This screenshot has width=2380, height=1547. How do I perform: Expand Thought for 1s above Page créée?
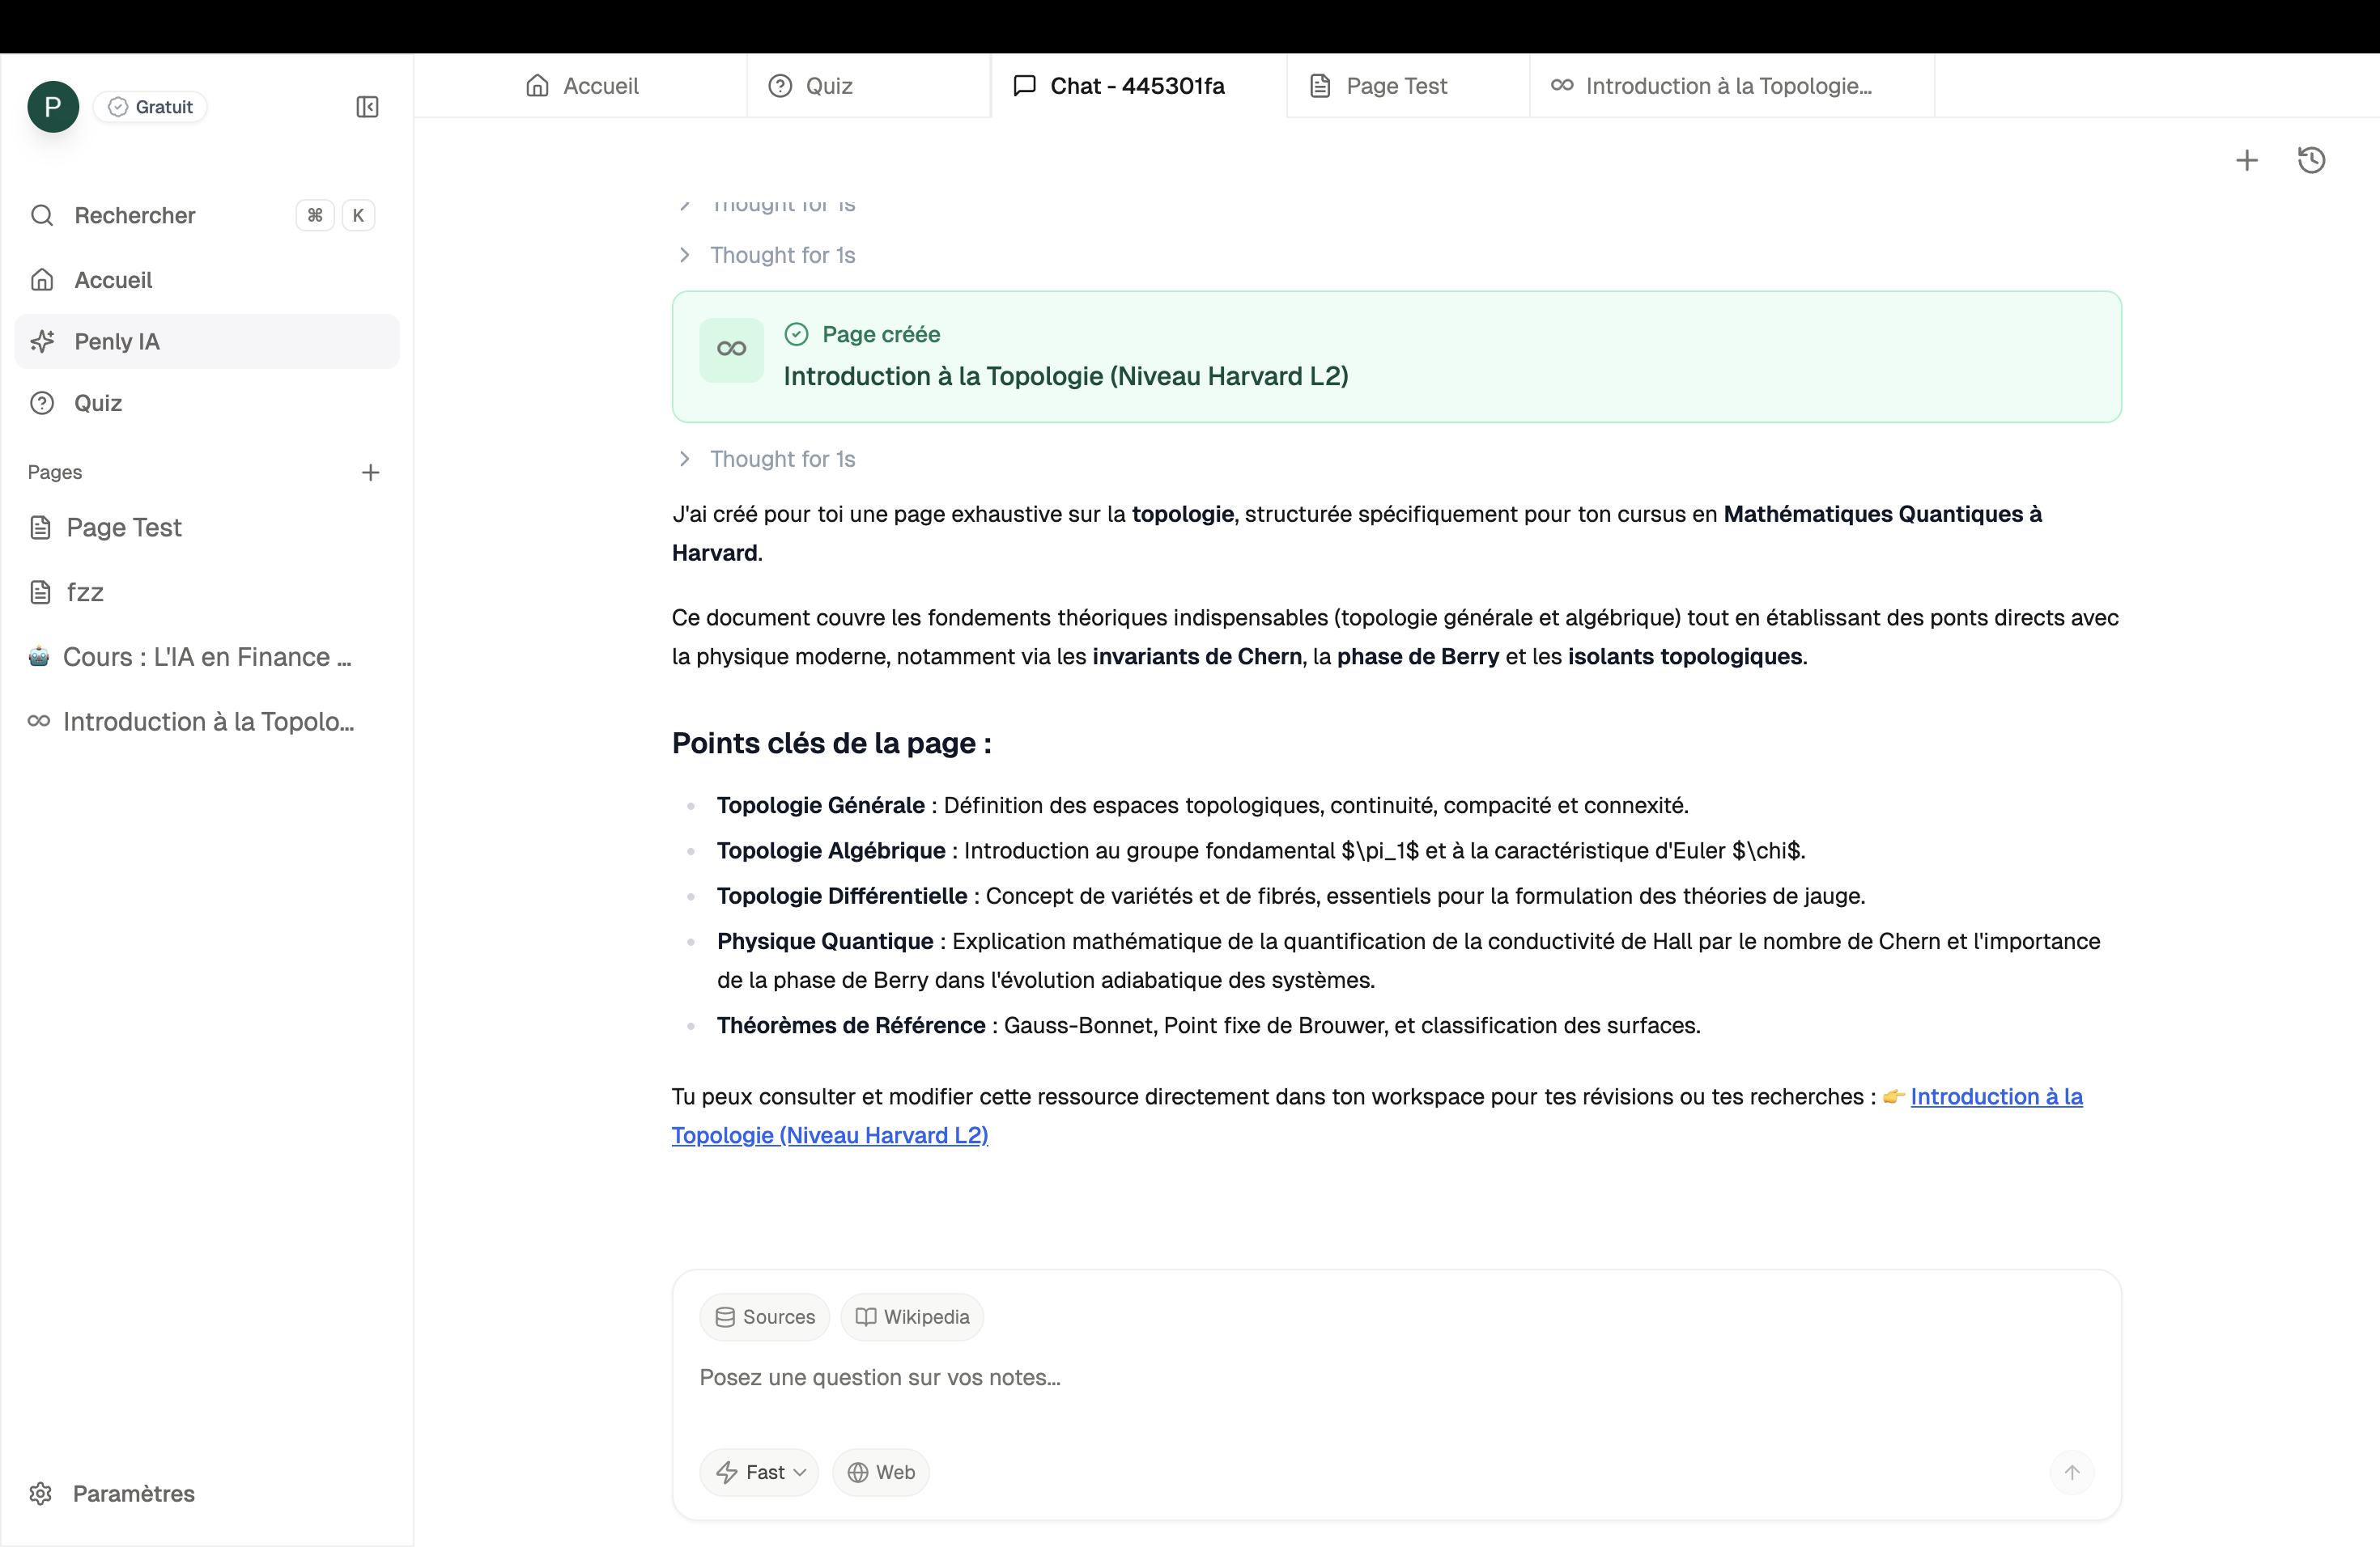coord(781,255)
